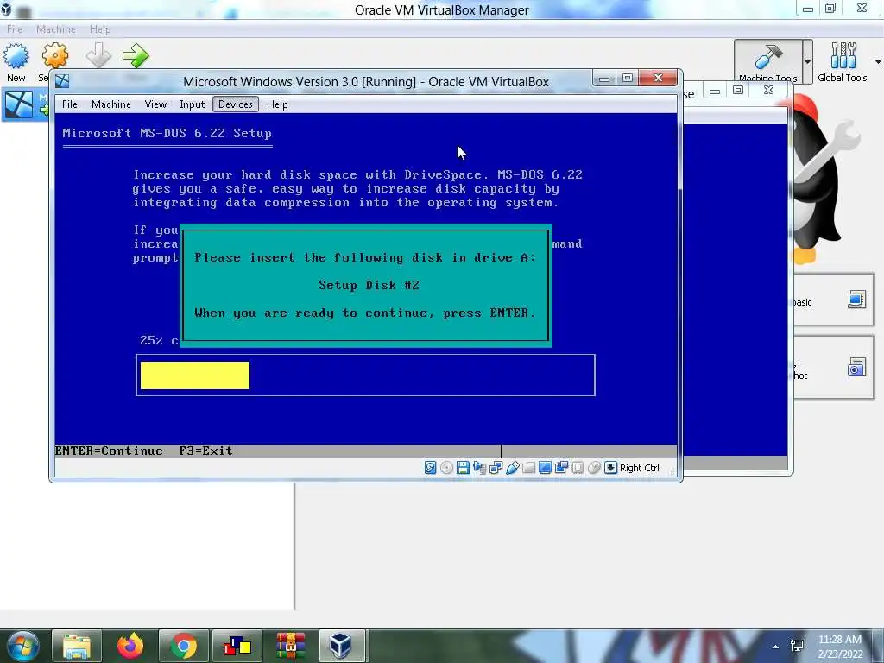884x663 pixels.
Task: Click the Settings gear toolbar icon
Action: pos(54,56)
